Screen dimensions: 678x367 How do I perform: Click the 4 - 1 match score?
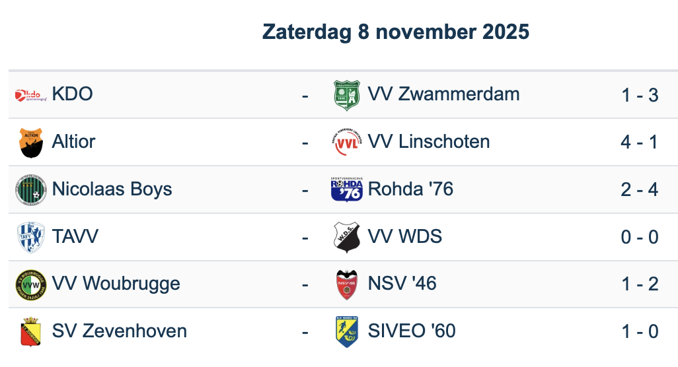tap(639, 142)
